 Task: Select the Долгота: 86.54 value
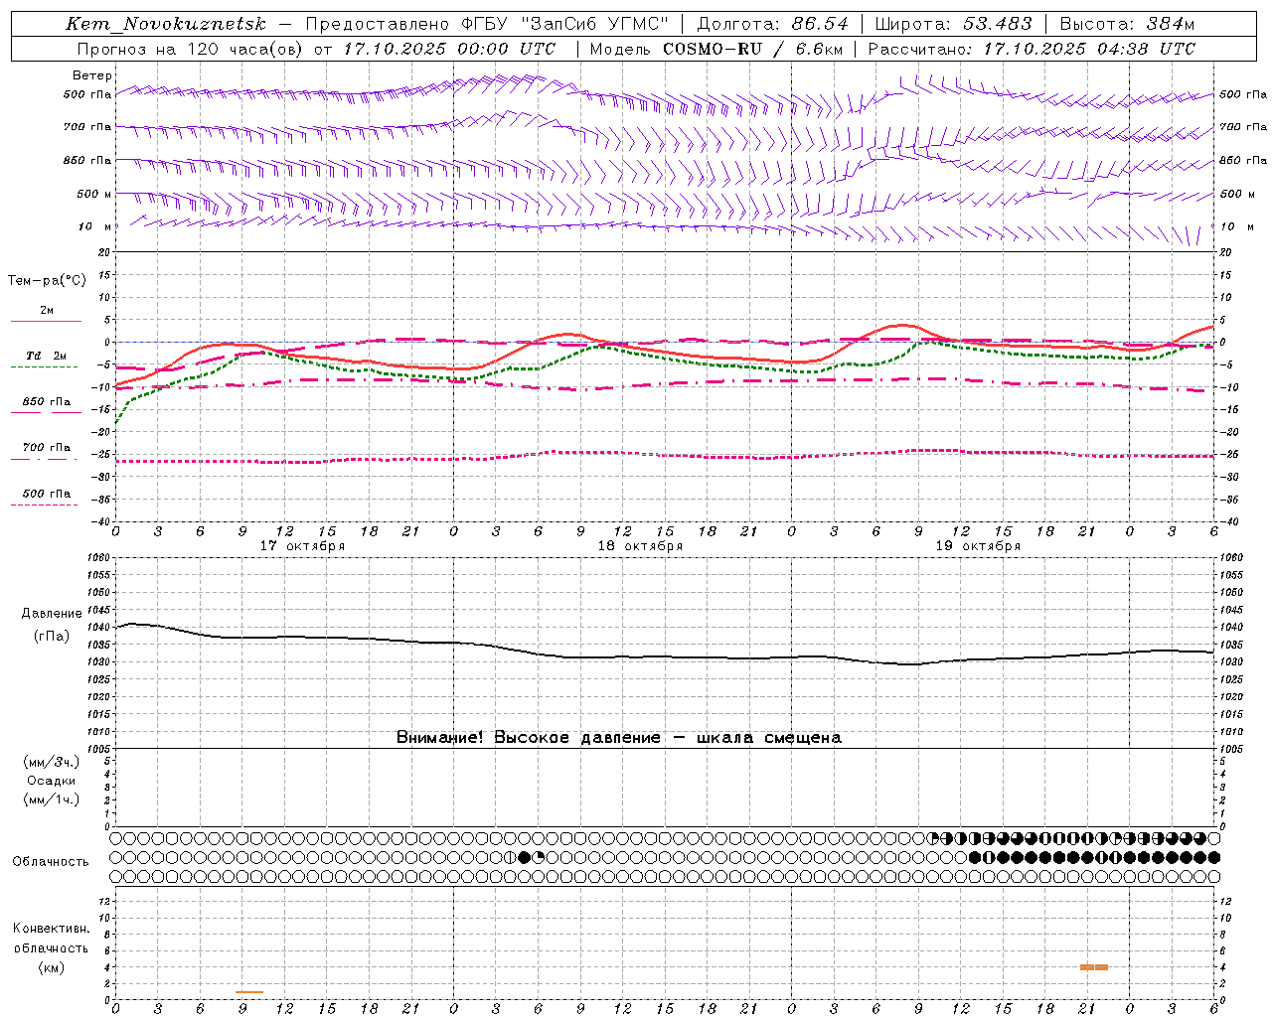[x=772, y=24]
